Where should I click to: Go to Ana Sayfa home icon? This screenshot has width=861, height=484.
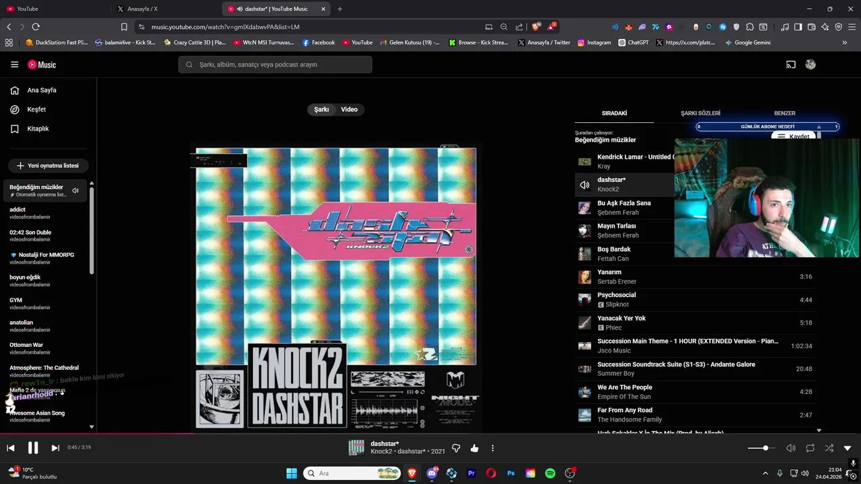[x=14, y=90]
